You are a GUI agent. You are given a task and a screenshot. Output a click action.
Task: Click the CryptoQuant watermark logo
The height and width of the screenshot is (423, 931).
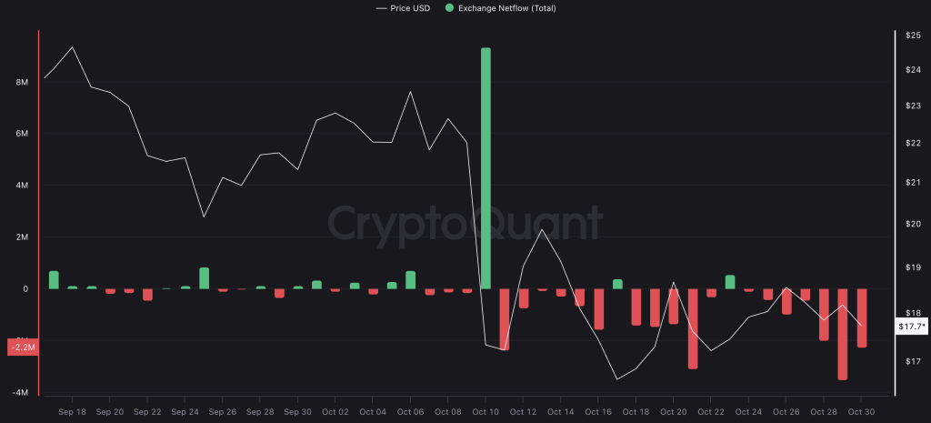coord(465,222)
